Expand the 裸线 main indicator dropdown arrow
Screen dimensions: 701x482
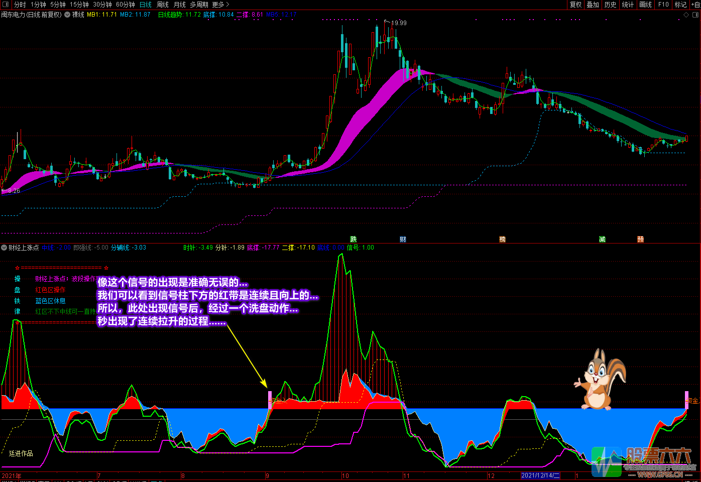(67, 15)
